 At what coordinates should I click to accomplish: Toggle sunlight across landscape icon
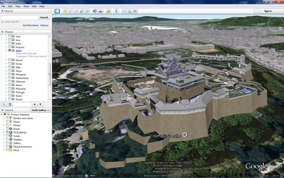[100, 11]
